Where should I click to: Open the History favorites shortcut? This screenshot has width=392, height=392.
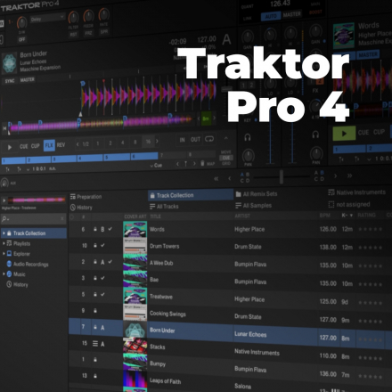pyautogui.click(x=81, y=208)
